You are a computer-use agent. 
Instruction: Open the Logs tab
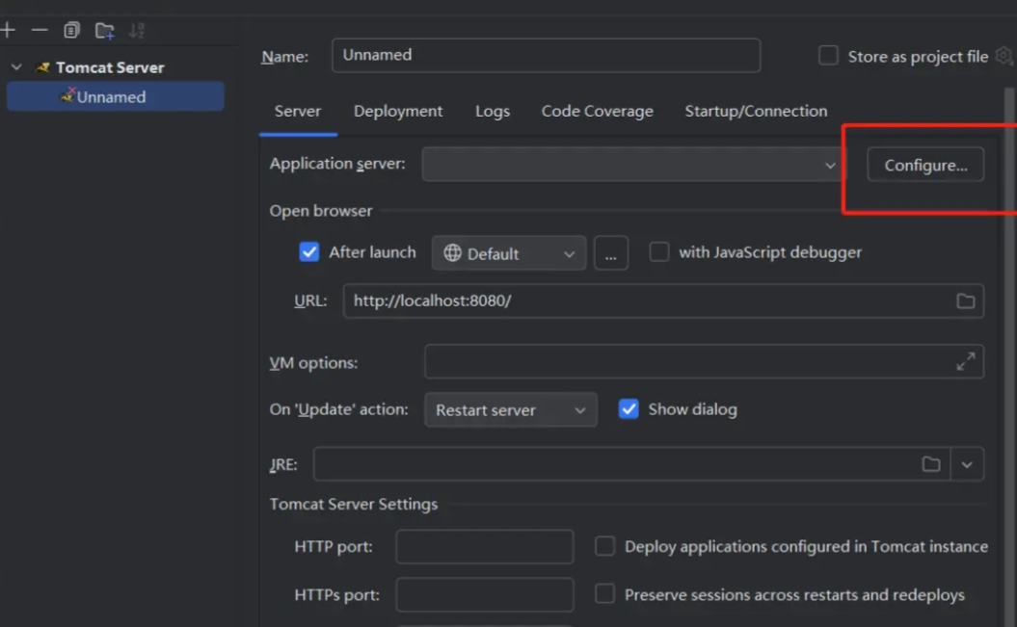(x=493, y=112)
